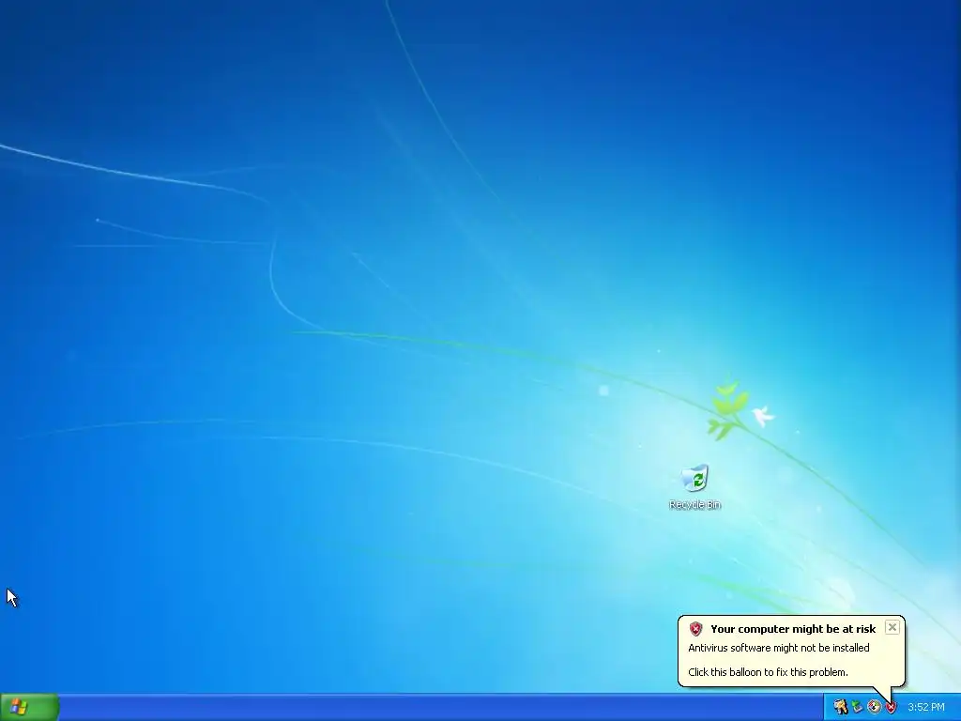This screenshot has height=721, width=961.
Task: Click the red shield icon inside balloon
Action: (x=695, y=628)
